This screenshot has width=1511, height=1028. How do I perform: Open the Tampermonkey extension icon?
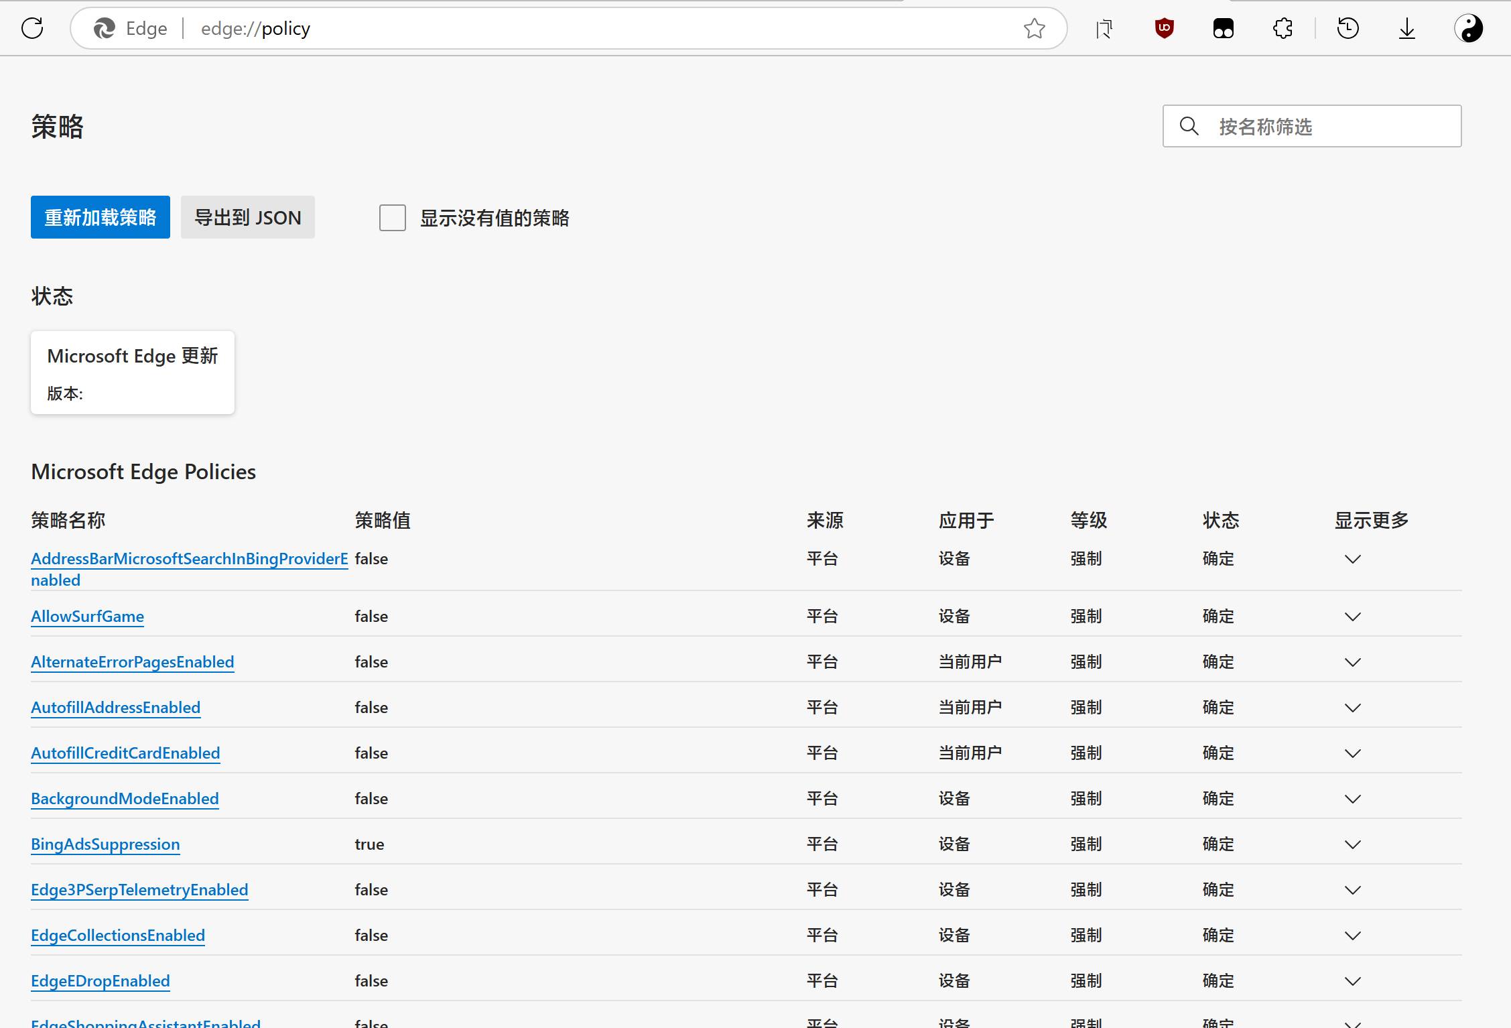point(1224,28)
